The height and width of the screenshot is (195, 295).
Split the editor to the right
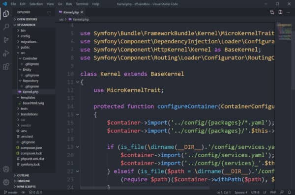[x=280, y=12]
